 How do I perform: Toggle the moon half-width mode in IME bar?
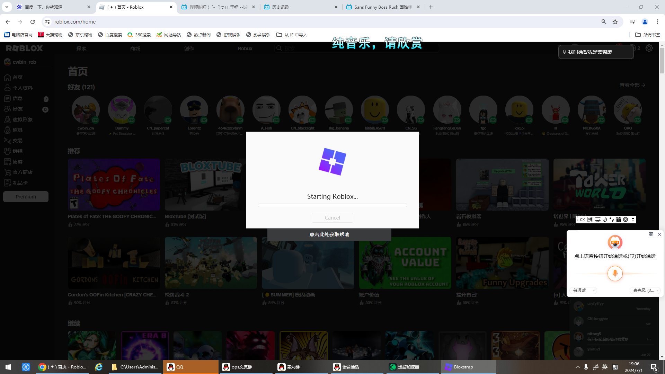pos(605,220)
